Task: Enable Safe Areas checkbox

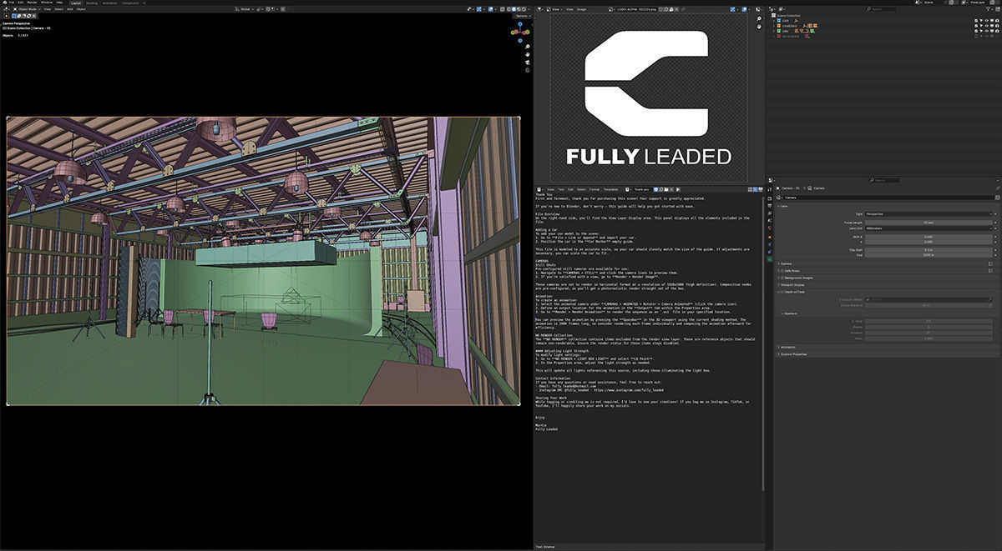Action: [x=782, y=271]
